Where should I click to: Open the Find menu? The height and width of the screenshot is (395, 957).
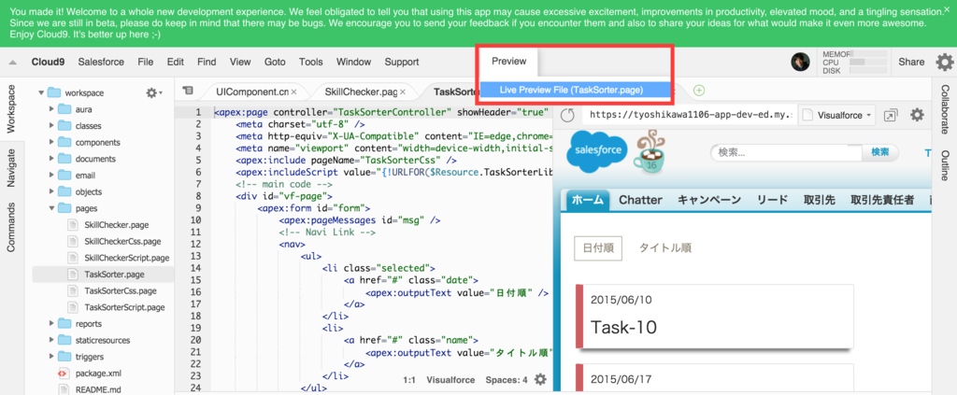click(x=207, y=63)
